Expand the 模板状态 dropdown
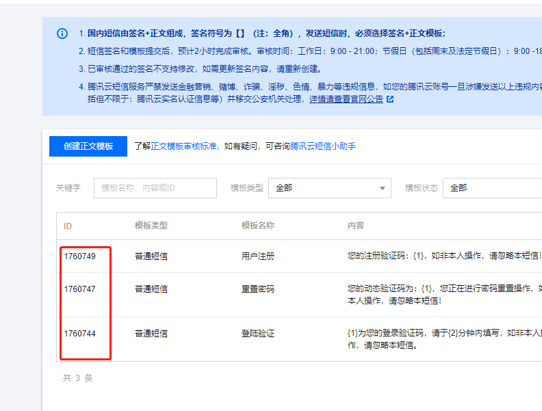Image resolution: width=542 pixels, height=411 pixels. coord(492,188)
